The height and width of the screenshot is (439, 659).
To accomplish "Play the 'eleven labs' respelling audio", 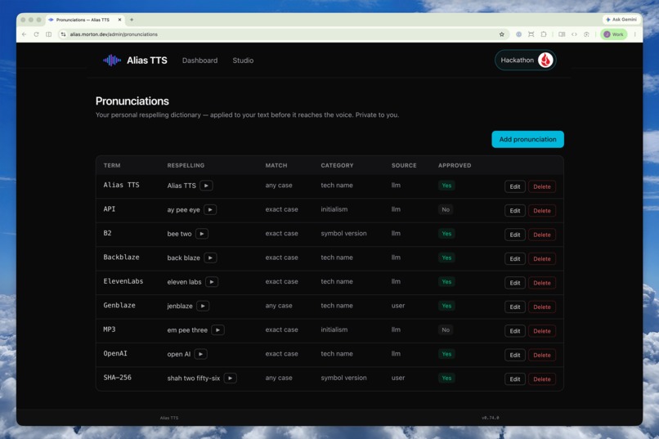I will pos(212,282).
